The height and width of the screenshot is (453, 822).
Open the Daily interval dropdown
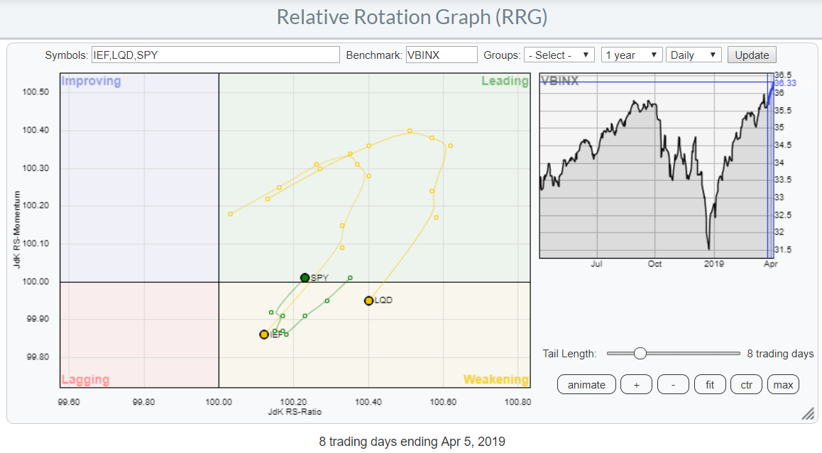tap(693, 55)
